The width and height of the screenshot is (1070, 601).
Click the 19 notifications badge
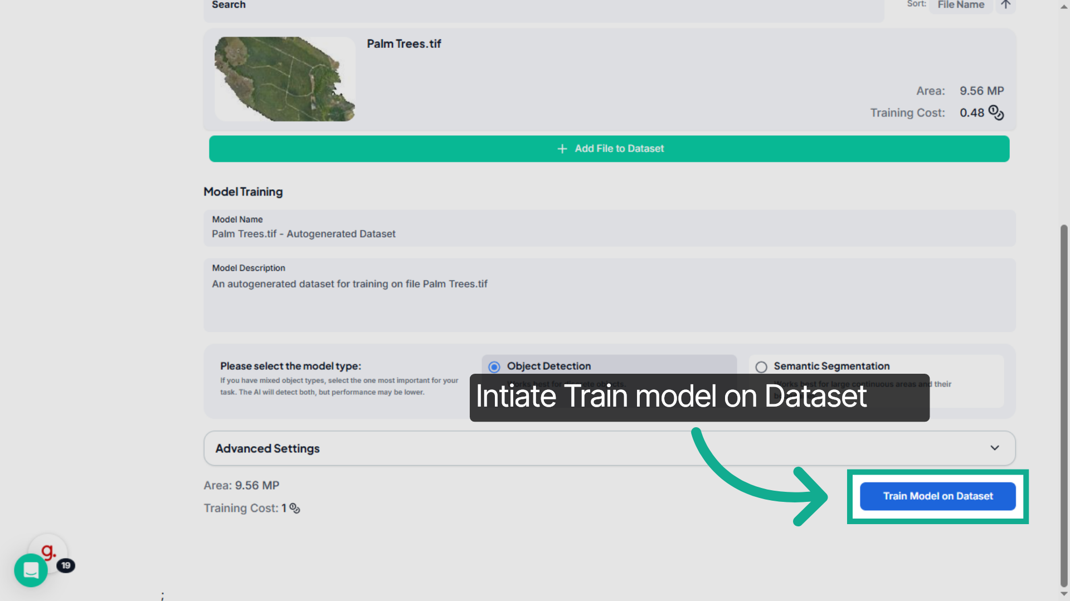[x=66, y=565]
